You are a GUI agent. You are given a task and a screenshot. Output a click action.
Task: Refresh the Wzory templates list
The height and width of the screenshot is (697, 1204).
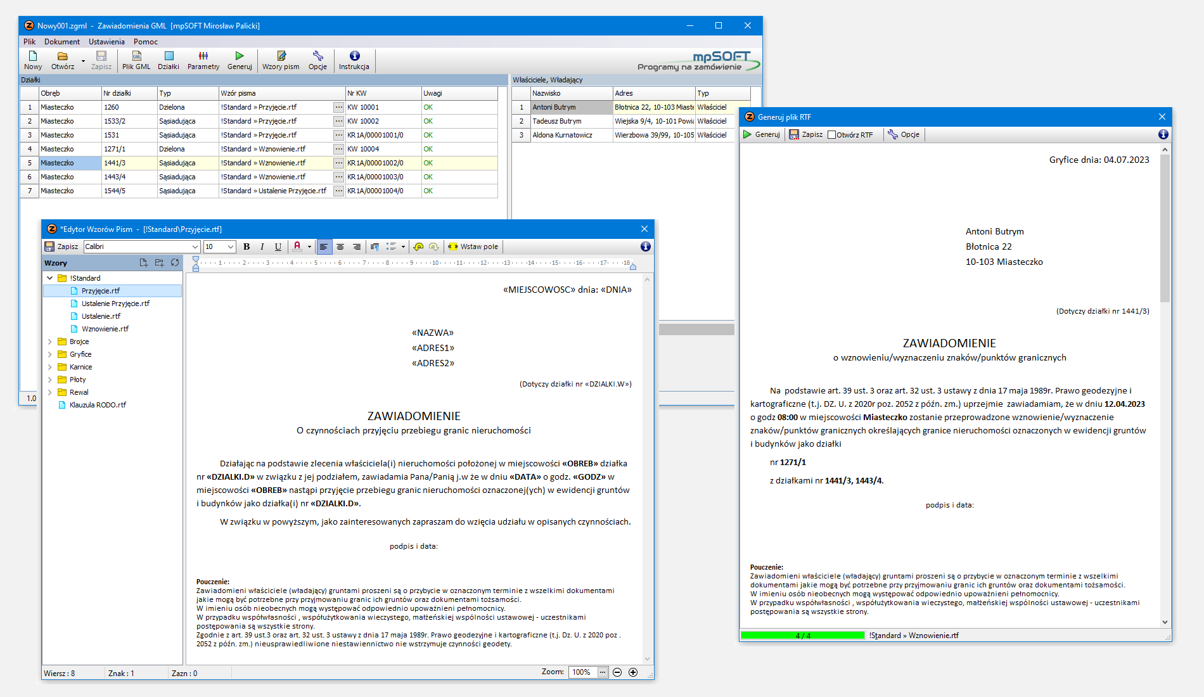coord(175,262)
